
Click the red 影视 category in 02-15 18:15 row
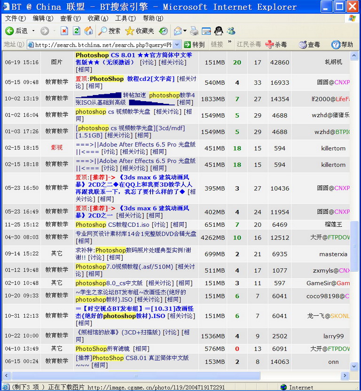click(x=56, y=148)
